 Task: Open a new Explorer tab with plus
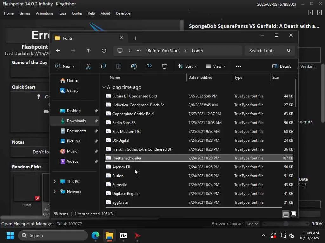click(135, 38)
